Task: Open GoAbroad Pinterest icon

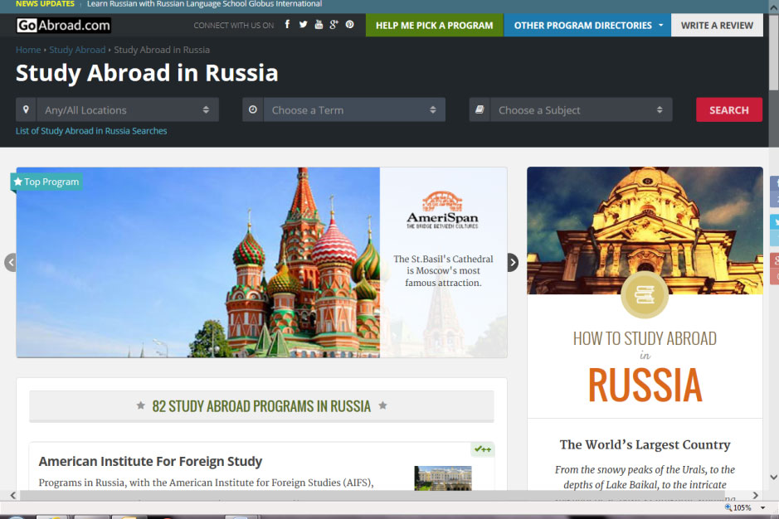Action: pyautogui.click(x=350, y=24)
